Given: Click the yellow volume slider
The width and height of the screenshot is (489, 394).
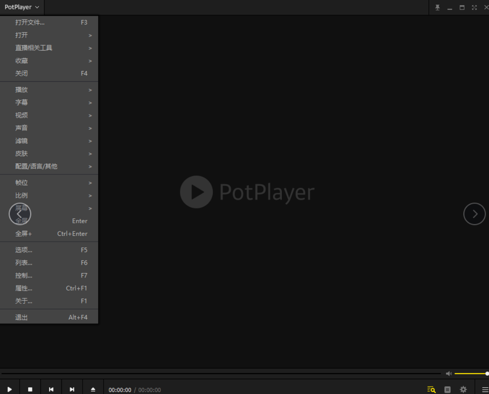Looking at the screenshot, I should point(472,374).
